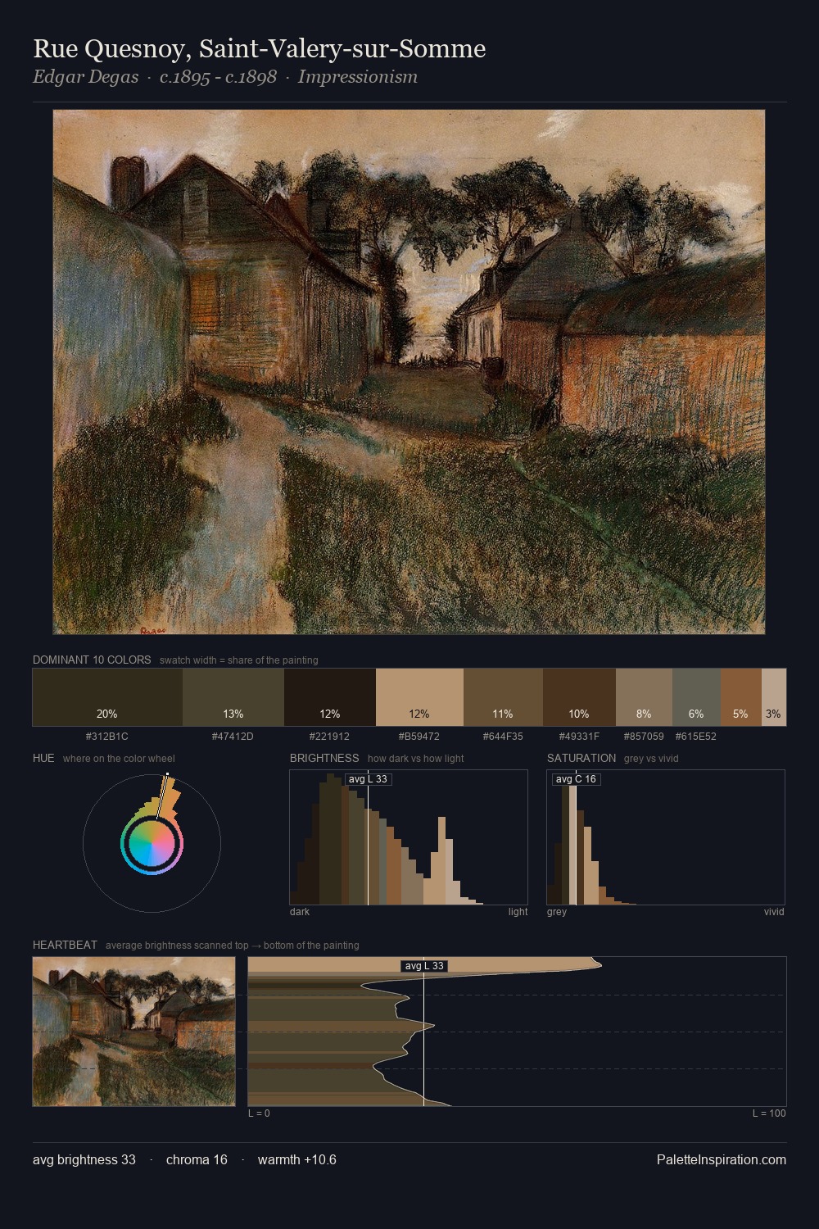Click the date 'c.1895 - c.1898'
Viewport: 819px width, 1229px height.
pos(218,77)
